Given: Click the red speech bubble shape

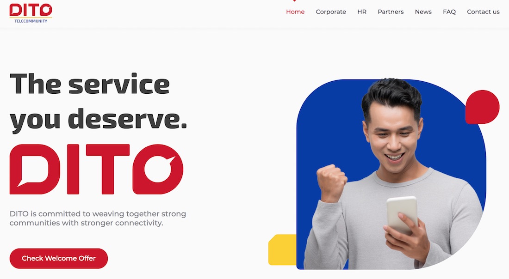Looking at the screenshot, I should tap(482, 107).
